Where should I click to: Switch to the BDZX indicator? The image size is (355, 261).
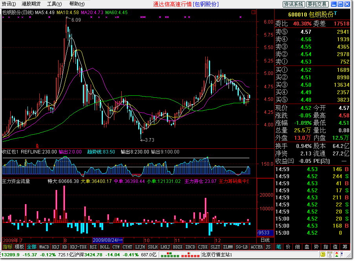point(177,247)
